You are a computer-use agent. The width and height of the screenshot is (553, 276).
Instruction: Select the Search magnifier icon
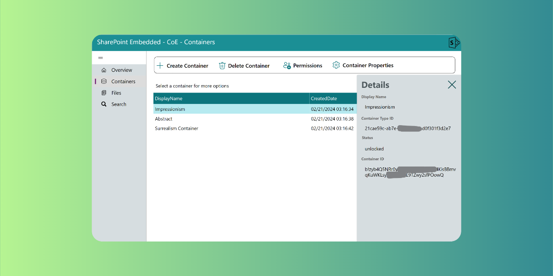click(104, 104)
